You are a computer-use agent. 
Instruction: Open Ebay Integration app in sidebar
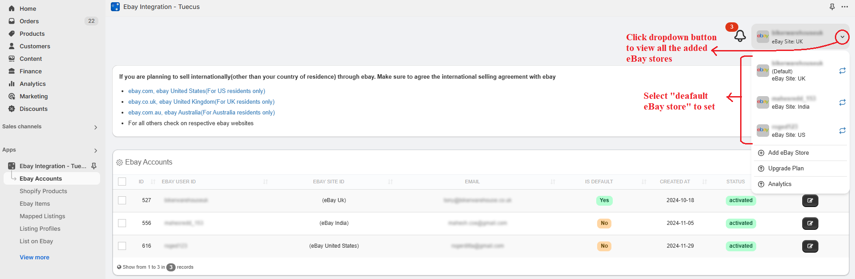53,166
